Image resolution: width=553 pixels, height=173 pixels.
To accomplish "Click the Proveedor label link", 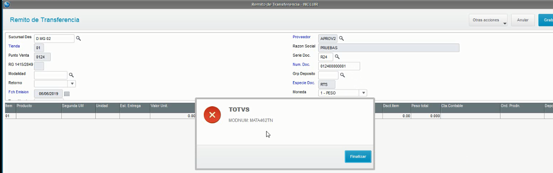I will (302, 37).
